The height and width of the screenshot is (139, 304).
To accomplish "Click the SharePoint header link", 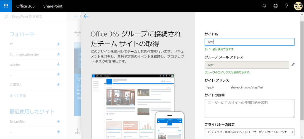I will coord(53,6).
